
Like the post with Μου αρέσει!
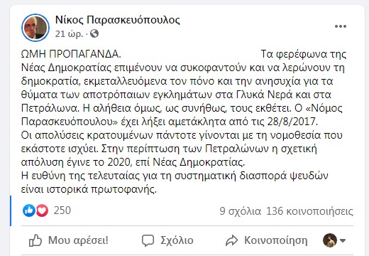click(69, 240)
